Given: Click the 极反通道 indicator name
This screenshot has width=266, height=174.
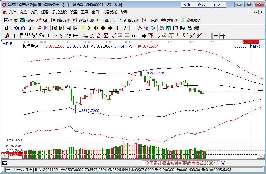Looking at the screenshot, I should click(x=30, y=46).
